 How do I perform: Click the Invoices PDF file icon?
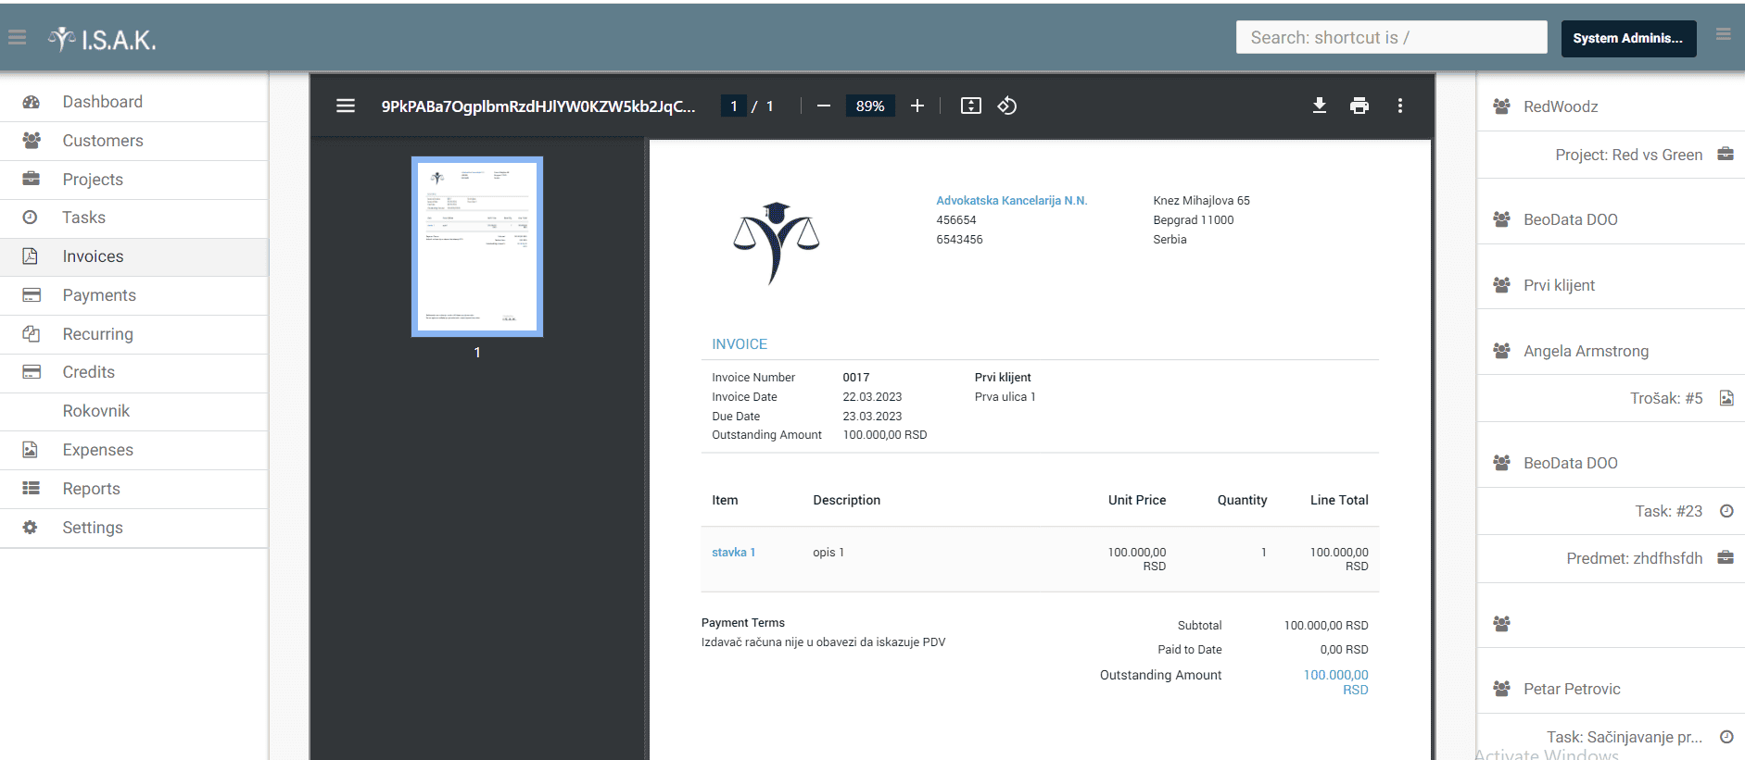(30, 256)
